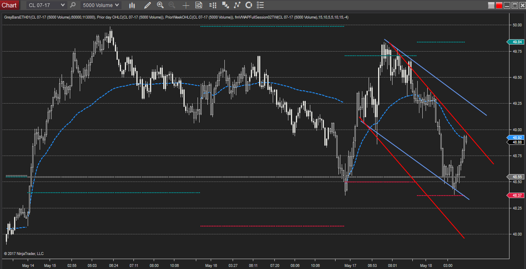Select the pencil drawing tools icon

click(148, 5)
